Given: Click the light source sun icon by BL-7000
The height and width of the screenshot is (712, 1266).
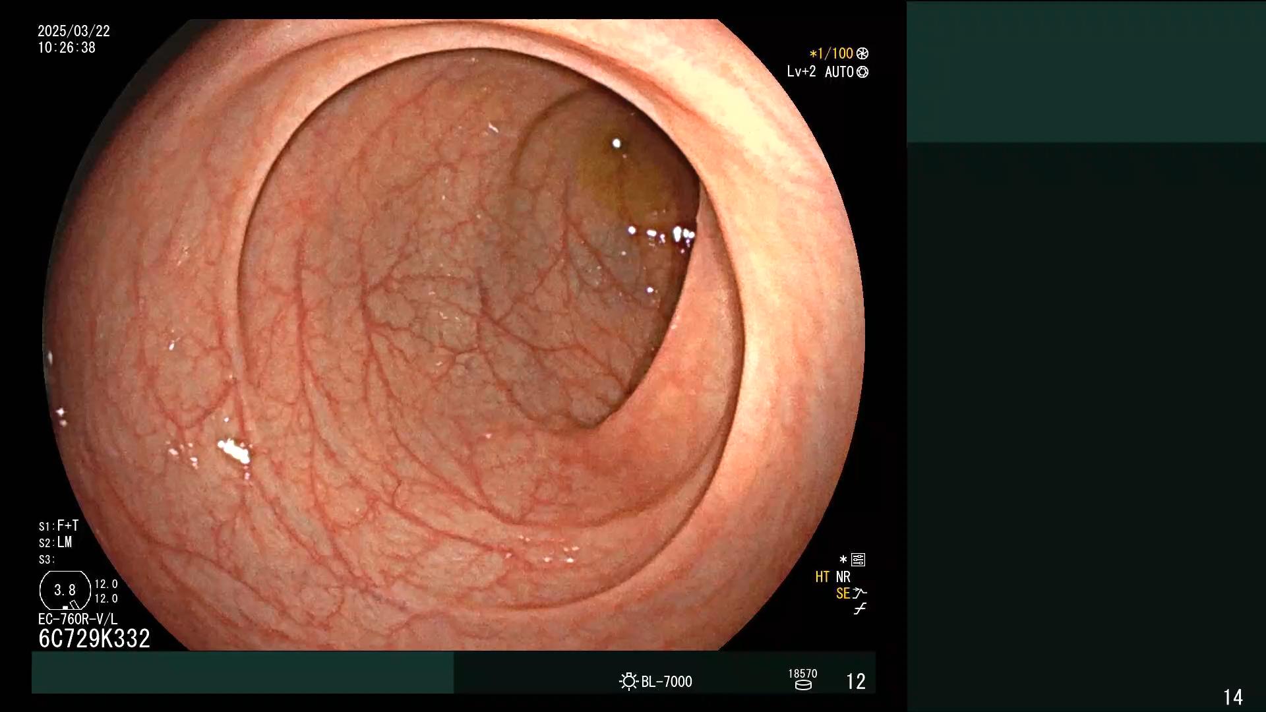Looking at the screenshot, I should coord(628,681).
